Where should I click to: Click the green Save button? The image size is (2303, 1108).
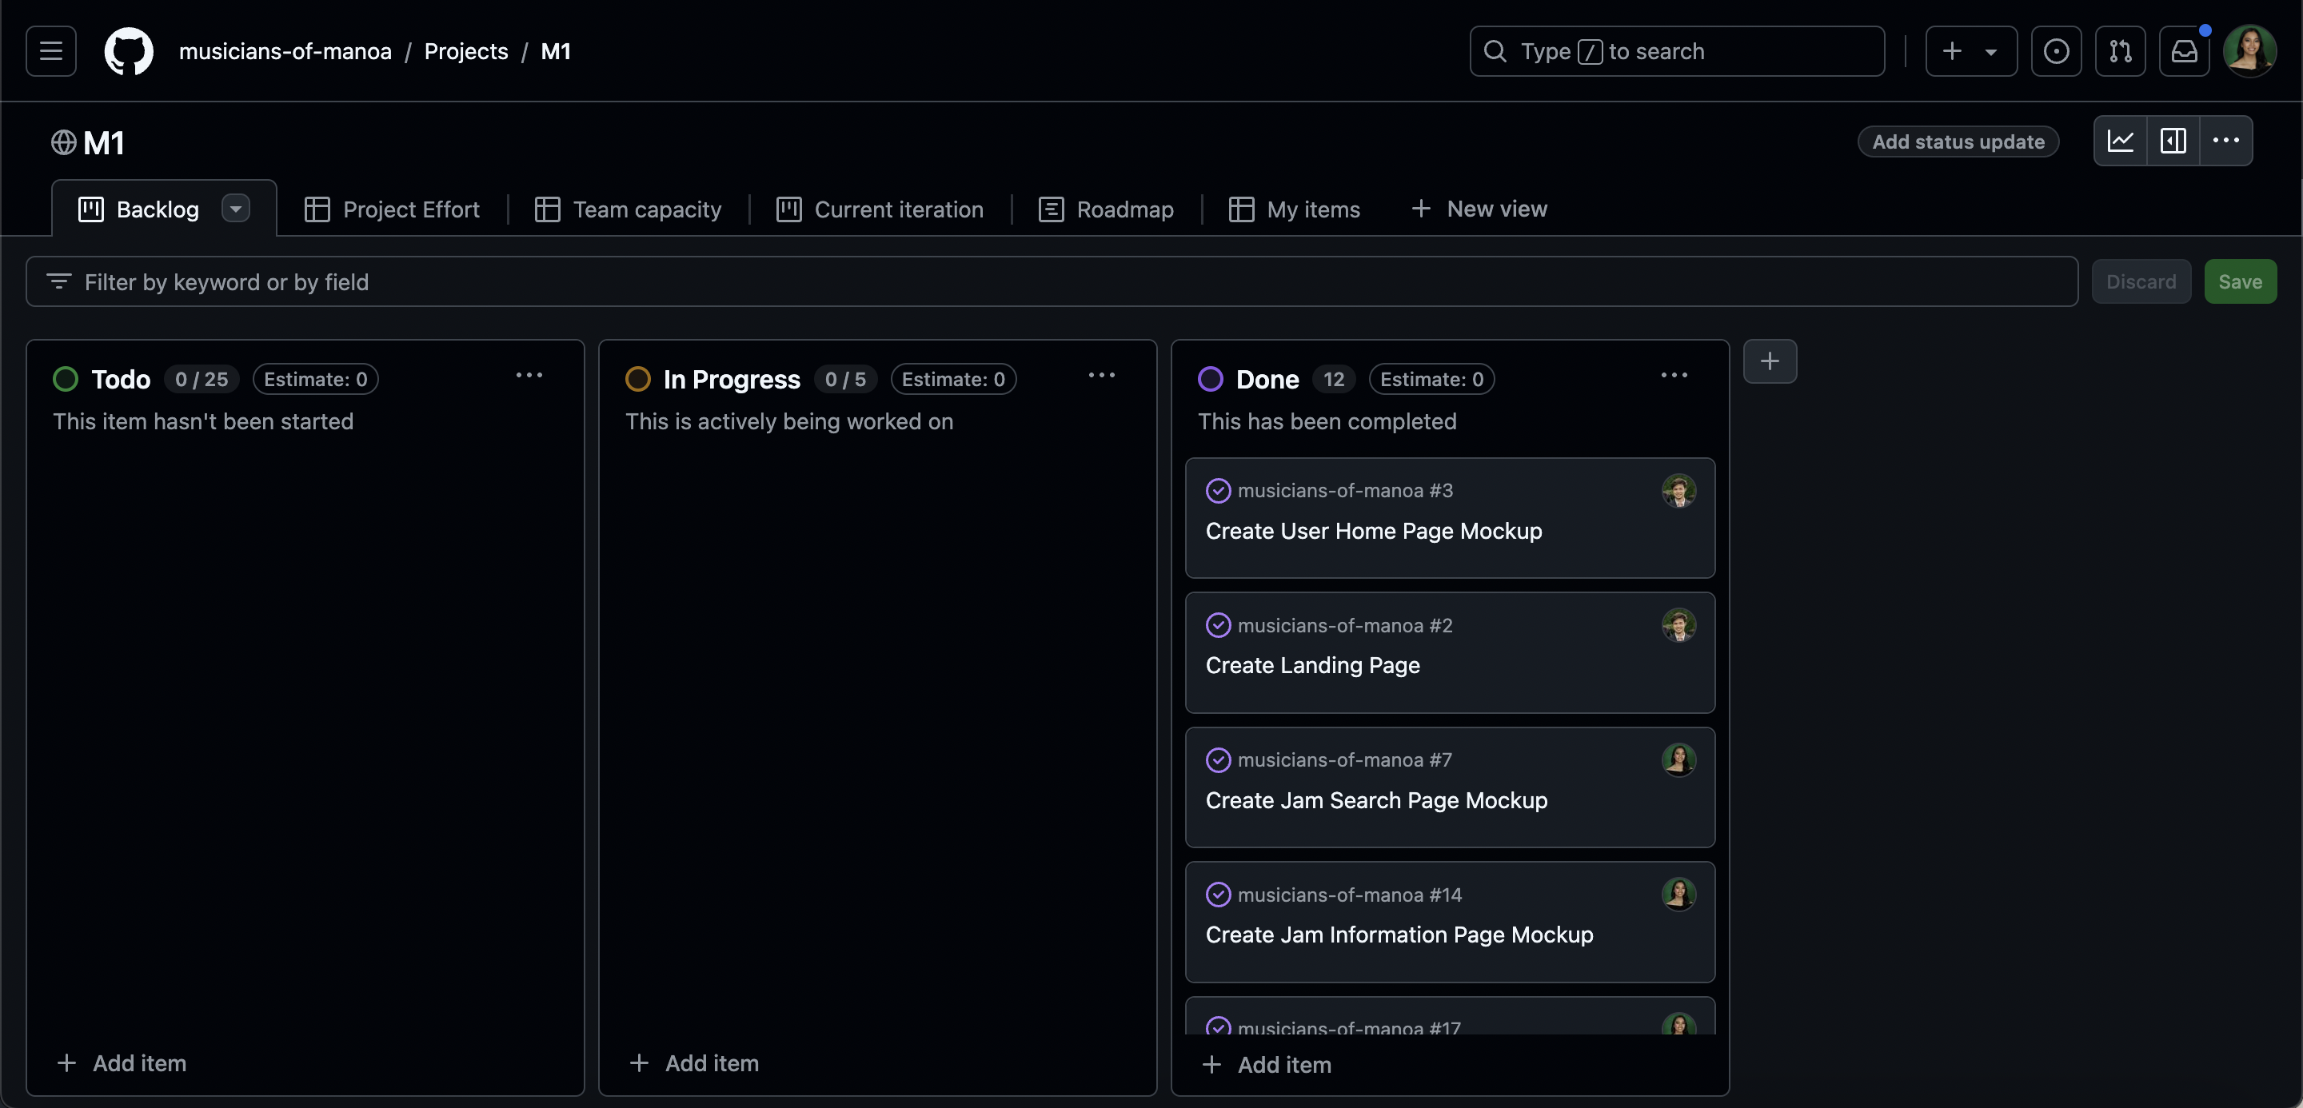coord(2240,281)
